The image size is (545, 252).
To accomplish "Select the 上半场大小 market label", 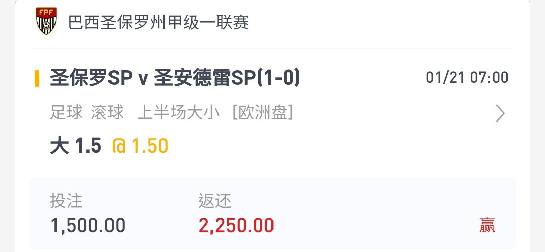I will 179,113.
